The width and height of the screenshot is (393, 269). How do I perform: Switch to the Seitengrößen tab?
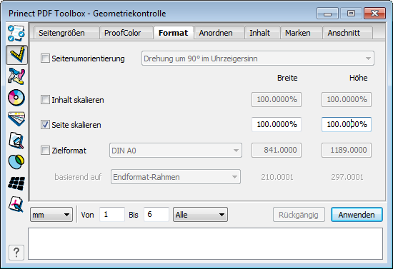coord(66,33)
